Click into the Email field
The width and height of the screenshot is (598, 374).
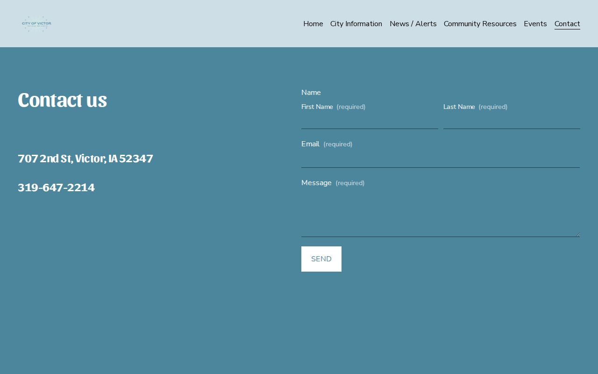(441, 160)
